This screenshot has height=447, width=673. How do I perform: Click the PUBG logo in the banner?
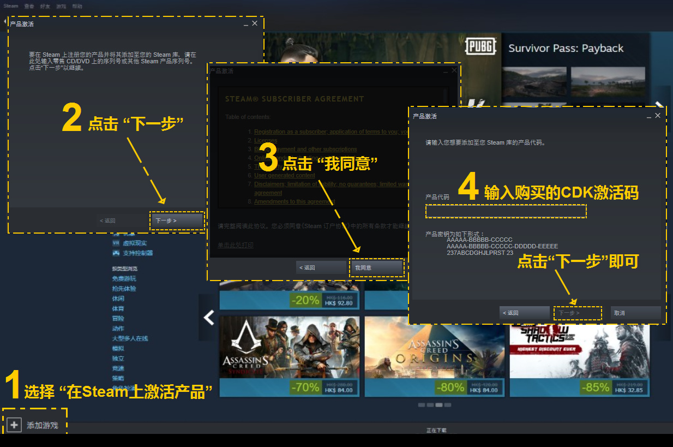[482, 46]
